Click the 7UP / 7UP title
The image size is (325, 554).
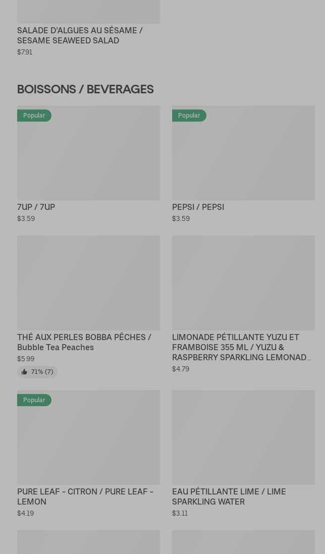[x=36, y=207]
